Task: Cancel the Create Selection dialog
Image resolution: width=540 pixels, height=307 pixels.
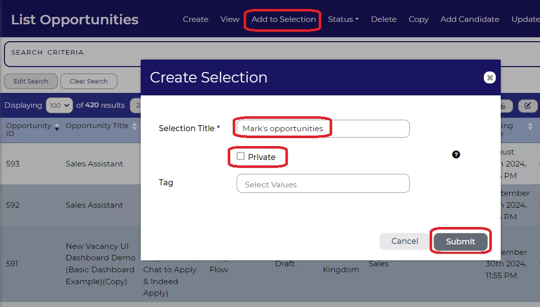Action: (404, 241)
